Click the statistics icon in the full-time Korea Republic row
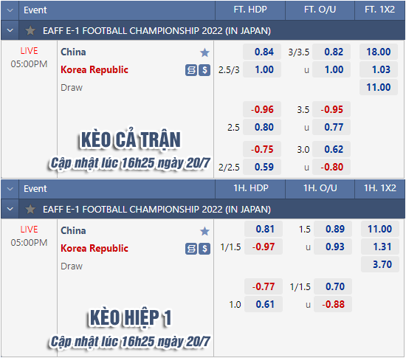Image resolution: width=406 pixels, height=358 pixels. [191, 70]
